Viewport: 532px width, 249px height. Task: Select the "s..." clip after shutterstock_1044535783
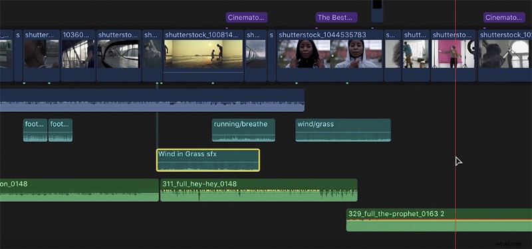tap(392, 56)
